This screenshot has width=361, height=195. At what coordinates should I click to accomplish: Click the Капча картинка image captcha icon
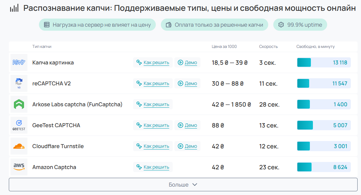click(19, 62)
